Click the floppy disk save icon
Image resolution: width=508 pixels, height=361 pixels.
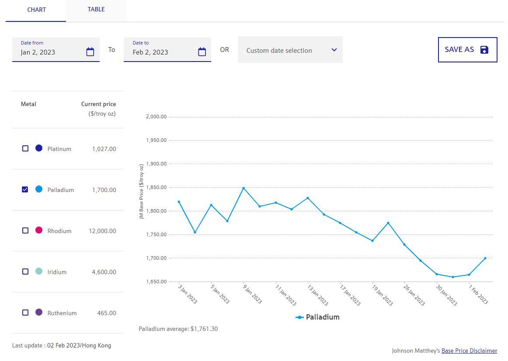[484, 50]
